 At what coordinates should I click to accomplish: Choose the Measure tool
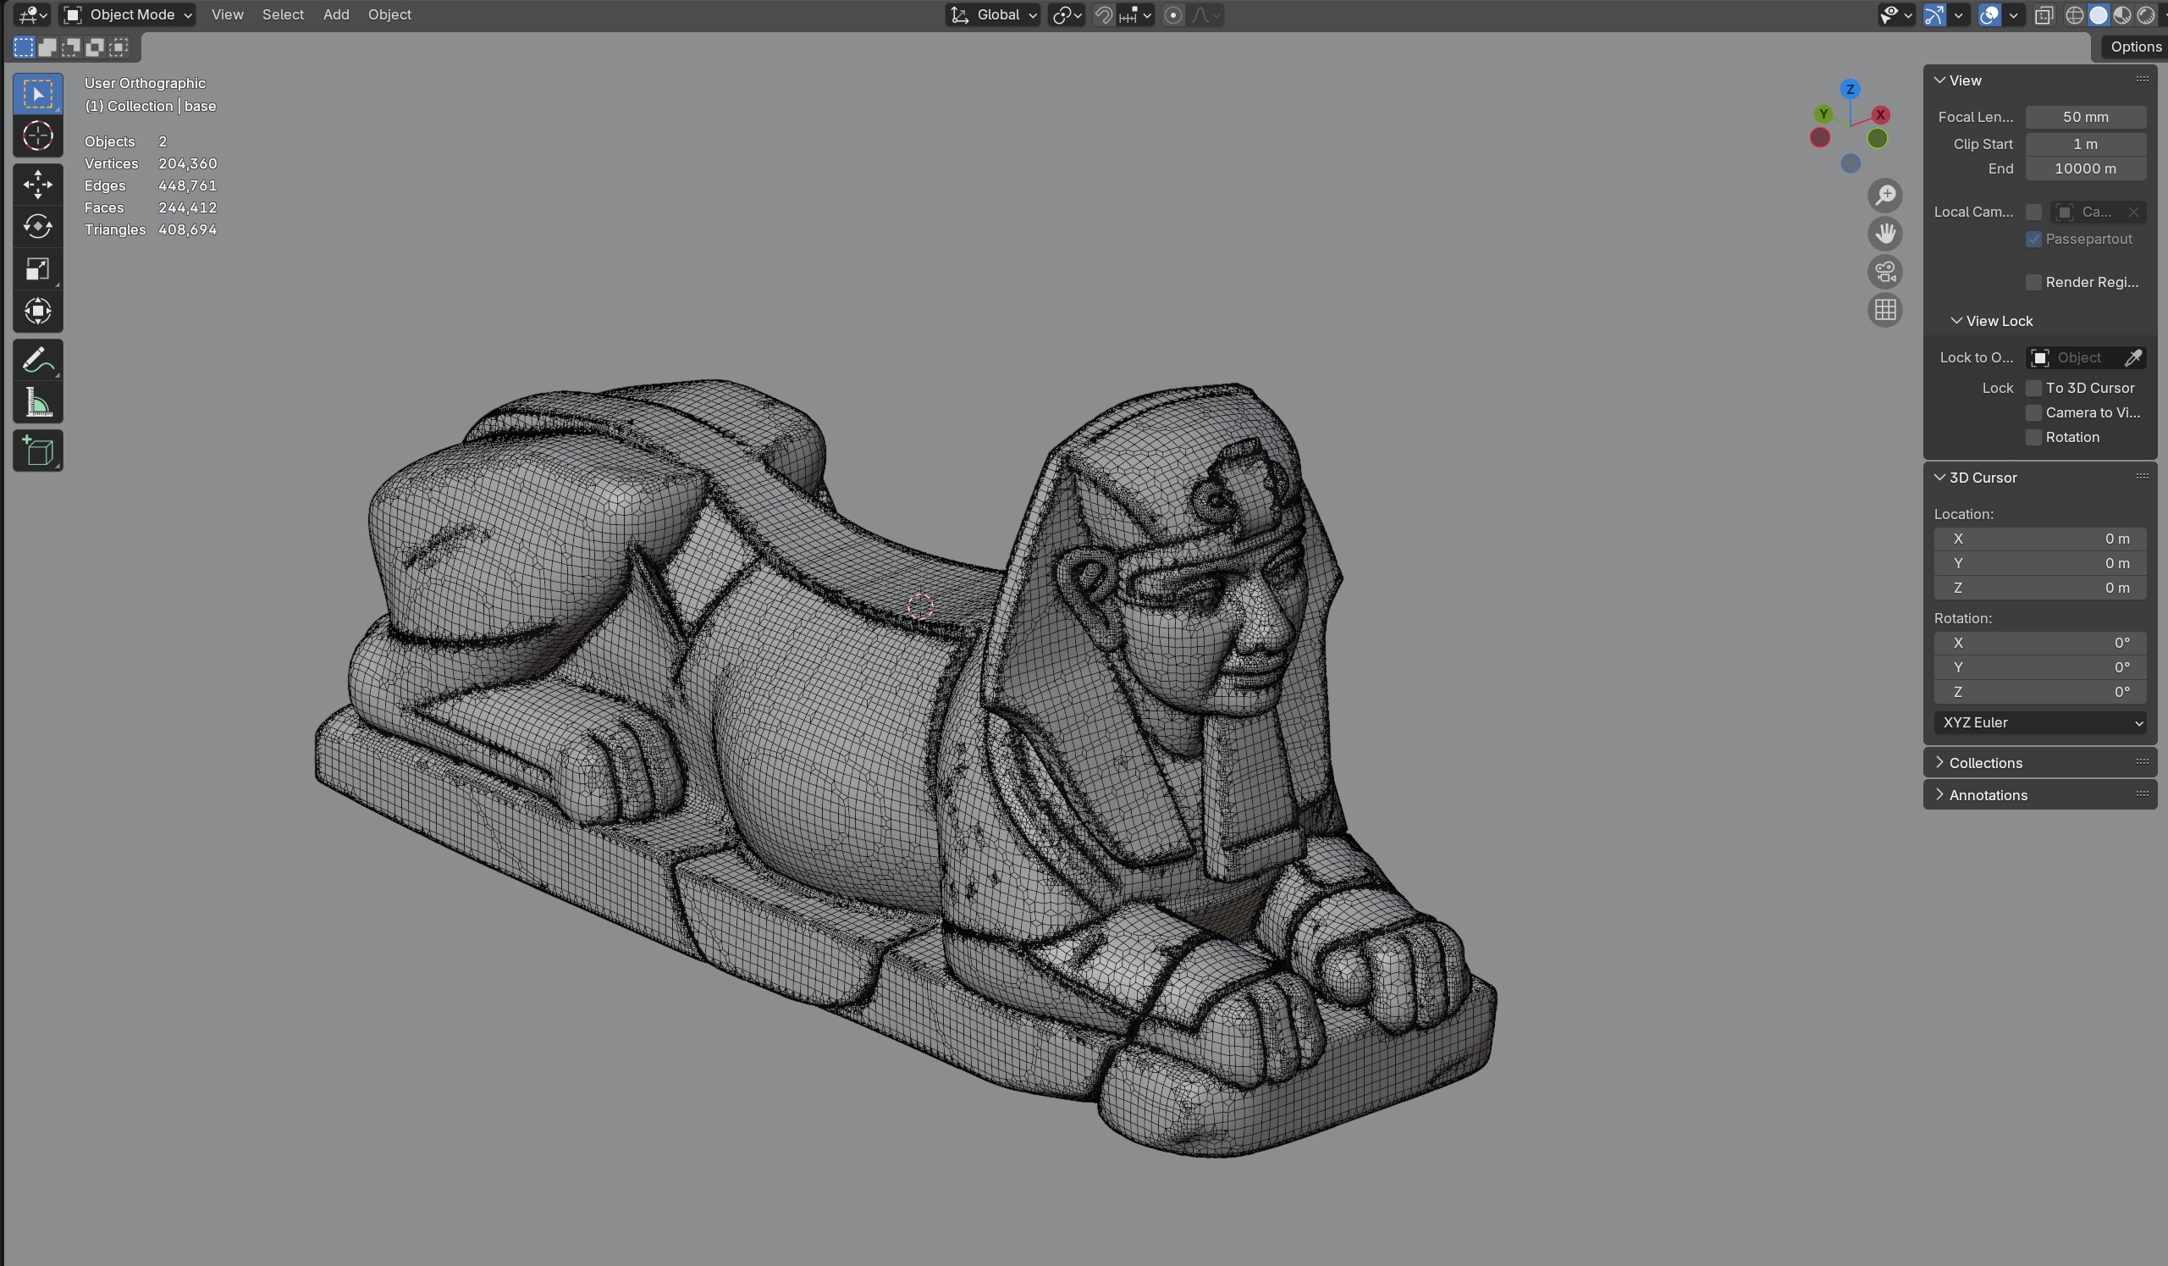(38, 402)
